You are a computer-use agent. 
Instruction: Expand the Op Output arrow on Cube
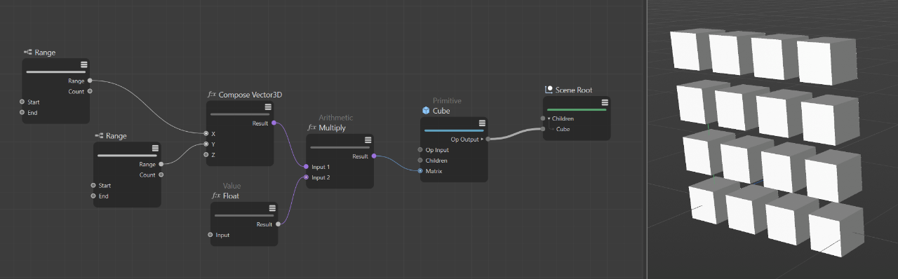[481, 139]
